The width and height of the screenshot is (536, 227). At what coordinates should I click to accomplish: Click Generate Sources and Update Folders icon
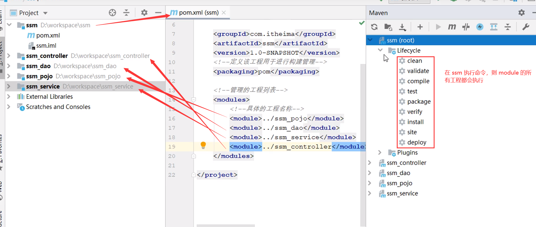388,27
